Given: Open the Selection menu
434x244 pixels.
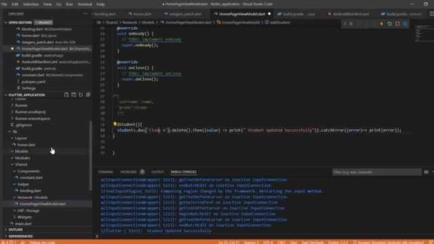Looking at the screenshot, I should click(31, 4).
